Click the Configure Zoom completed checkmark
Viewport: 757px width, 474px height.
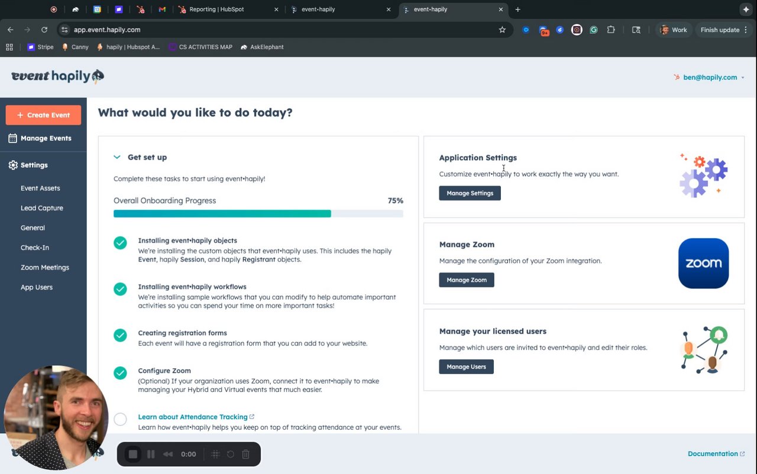coord(120,373)
